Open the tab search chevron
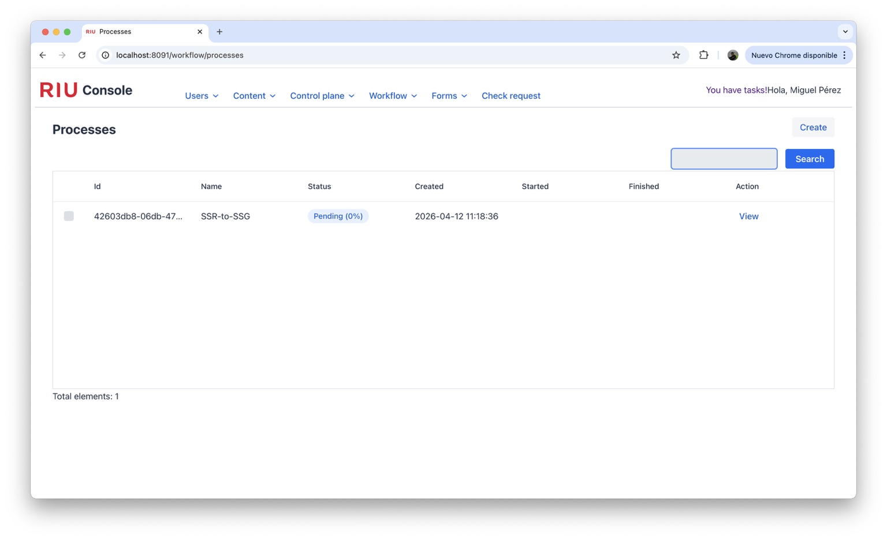Image resolution: width=887 pixels, height=539 pixels. coord(845,32)
